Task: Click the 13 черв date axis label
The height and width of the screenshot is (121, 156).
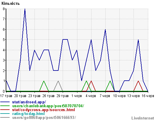Action: [x=133, y=96]
